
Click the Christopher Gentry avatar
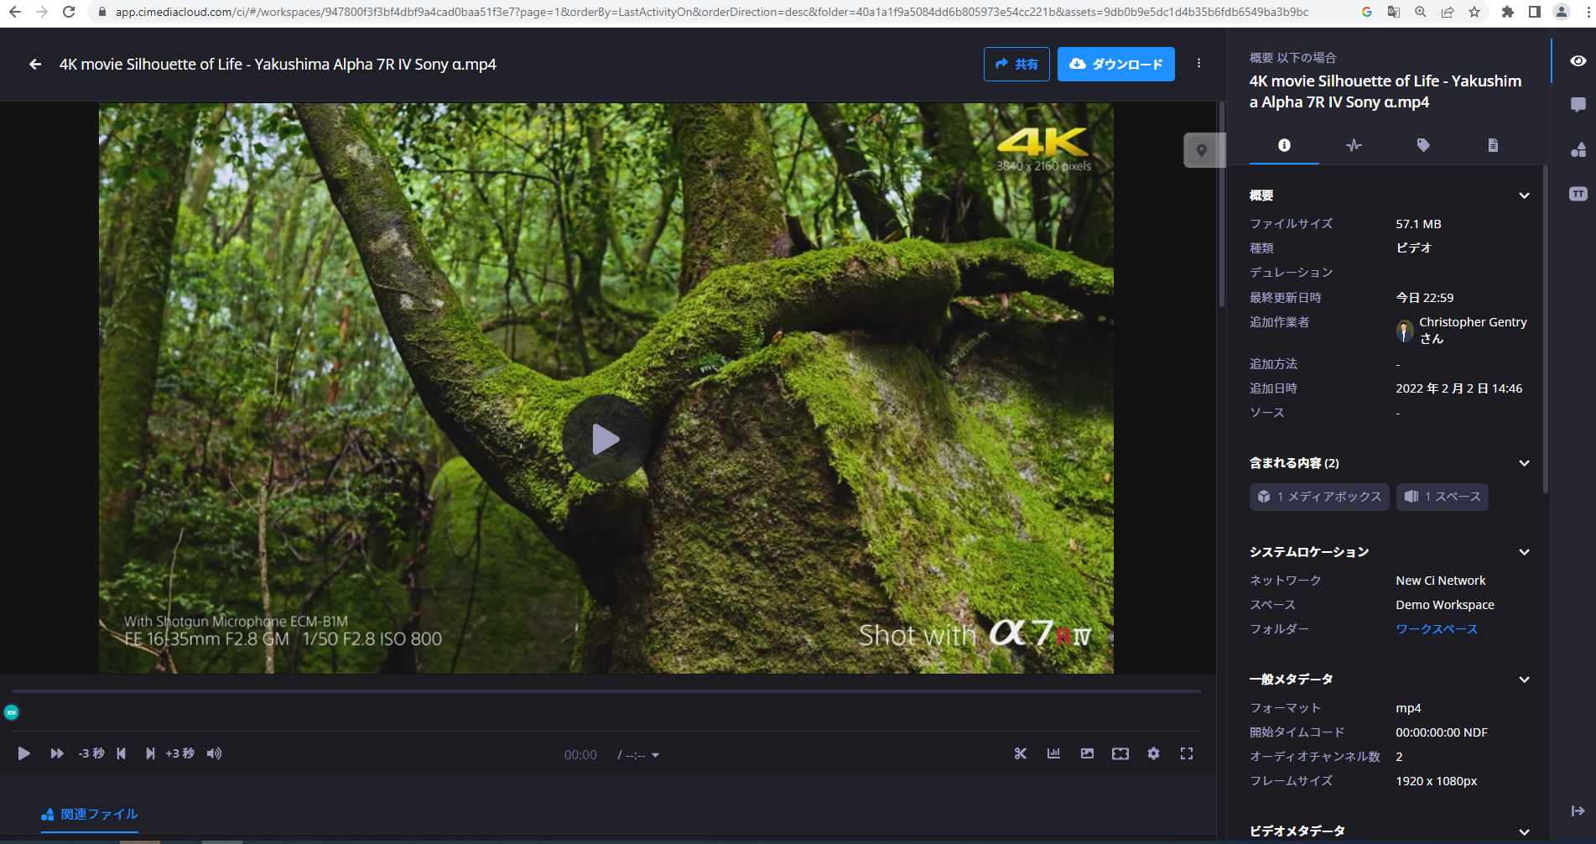[1406, 331]
